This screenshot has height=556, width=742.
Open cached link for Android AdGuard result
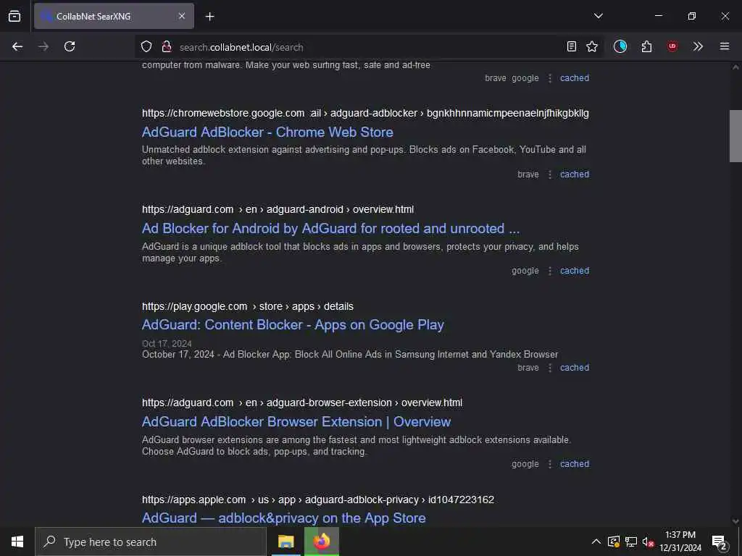click(575, 271)
